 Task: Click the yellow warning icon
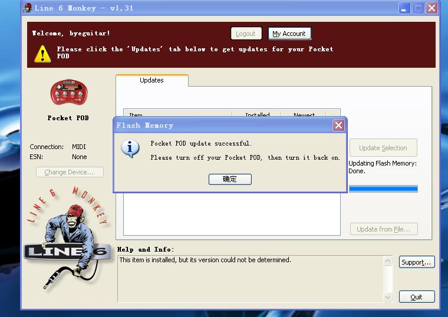click(42, 54)
